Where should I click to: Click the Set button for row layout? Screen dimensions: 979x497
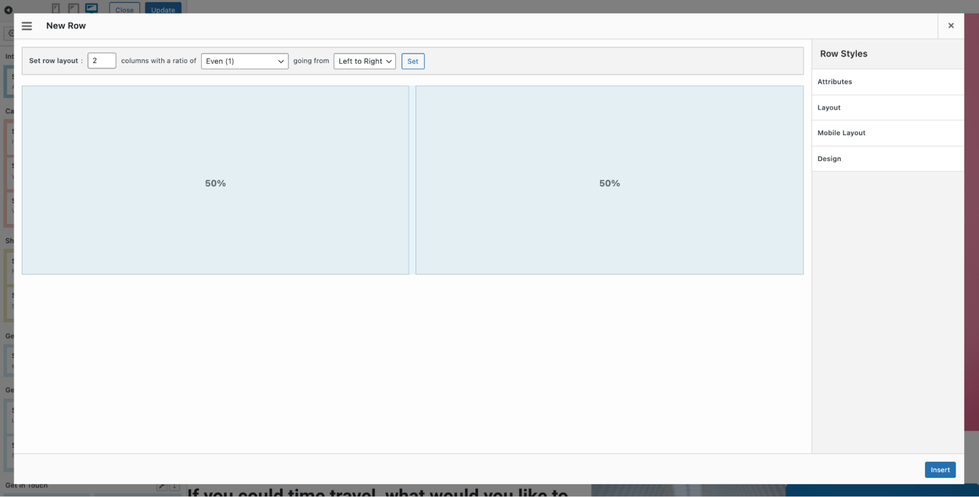(413, 61)
